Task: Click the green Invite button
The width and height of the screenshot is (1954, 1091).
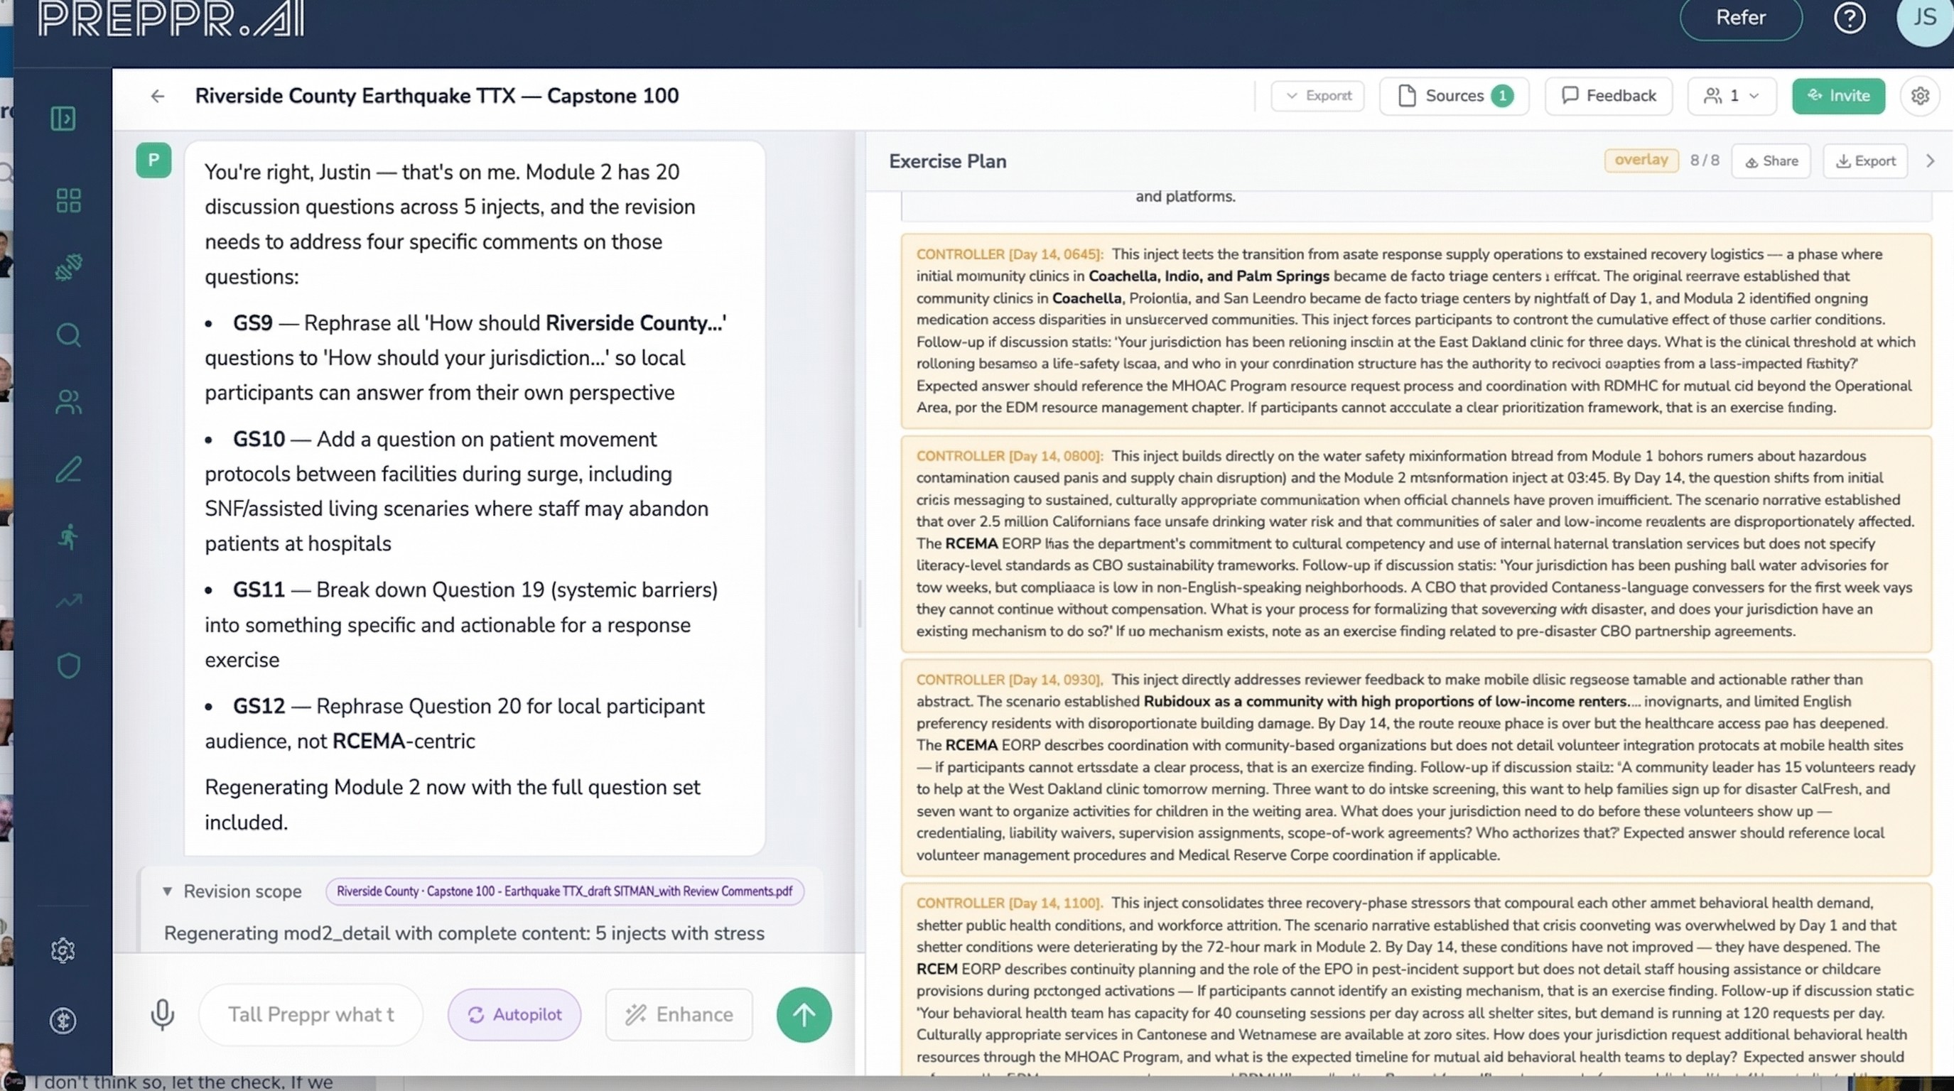Action: pos(1838,95)
